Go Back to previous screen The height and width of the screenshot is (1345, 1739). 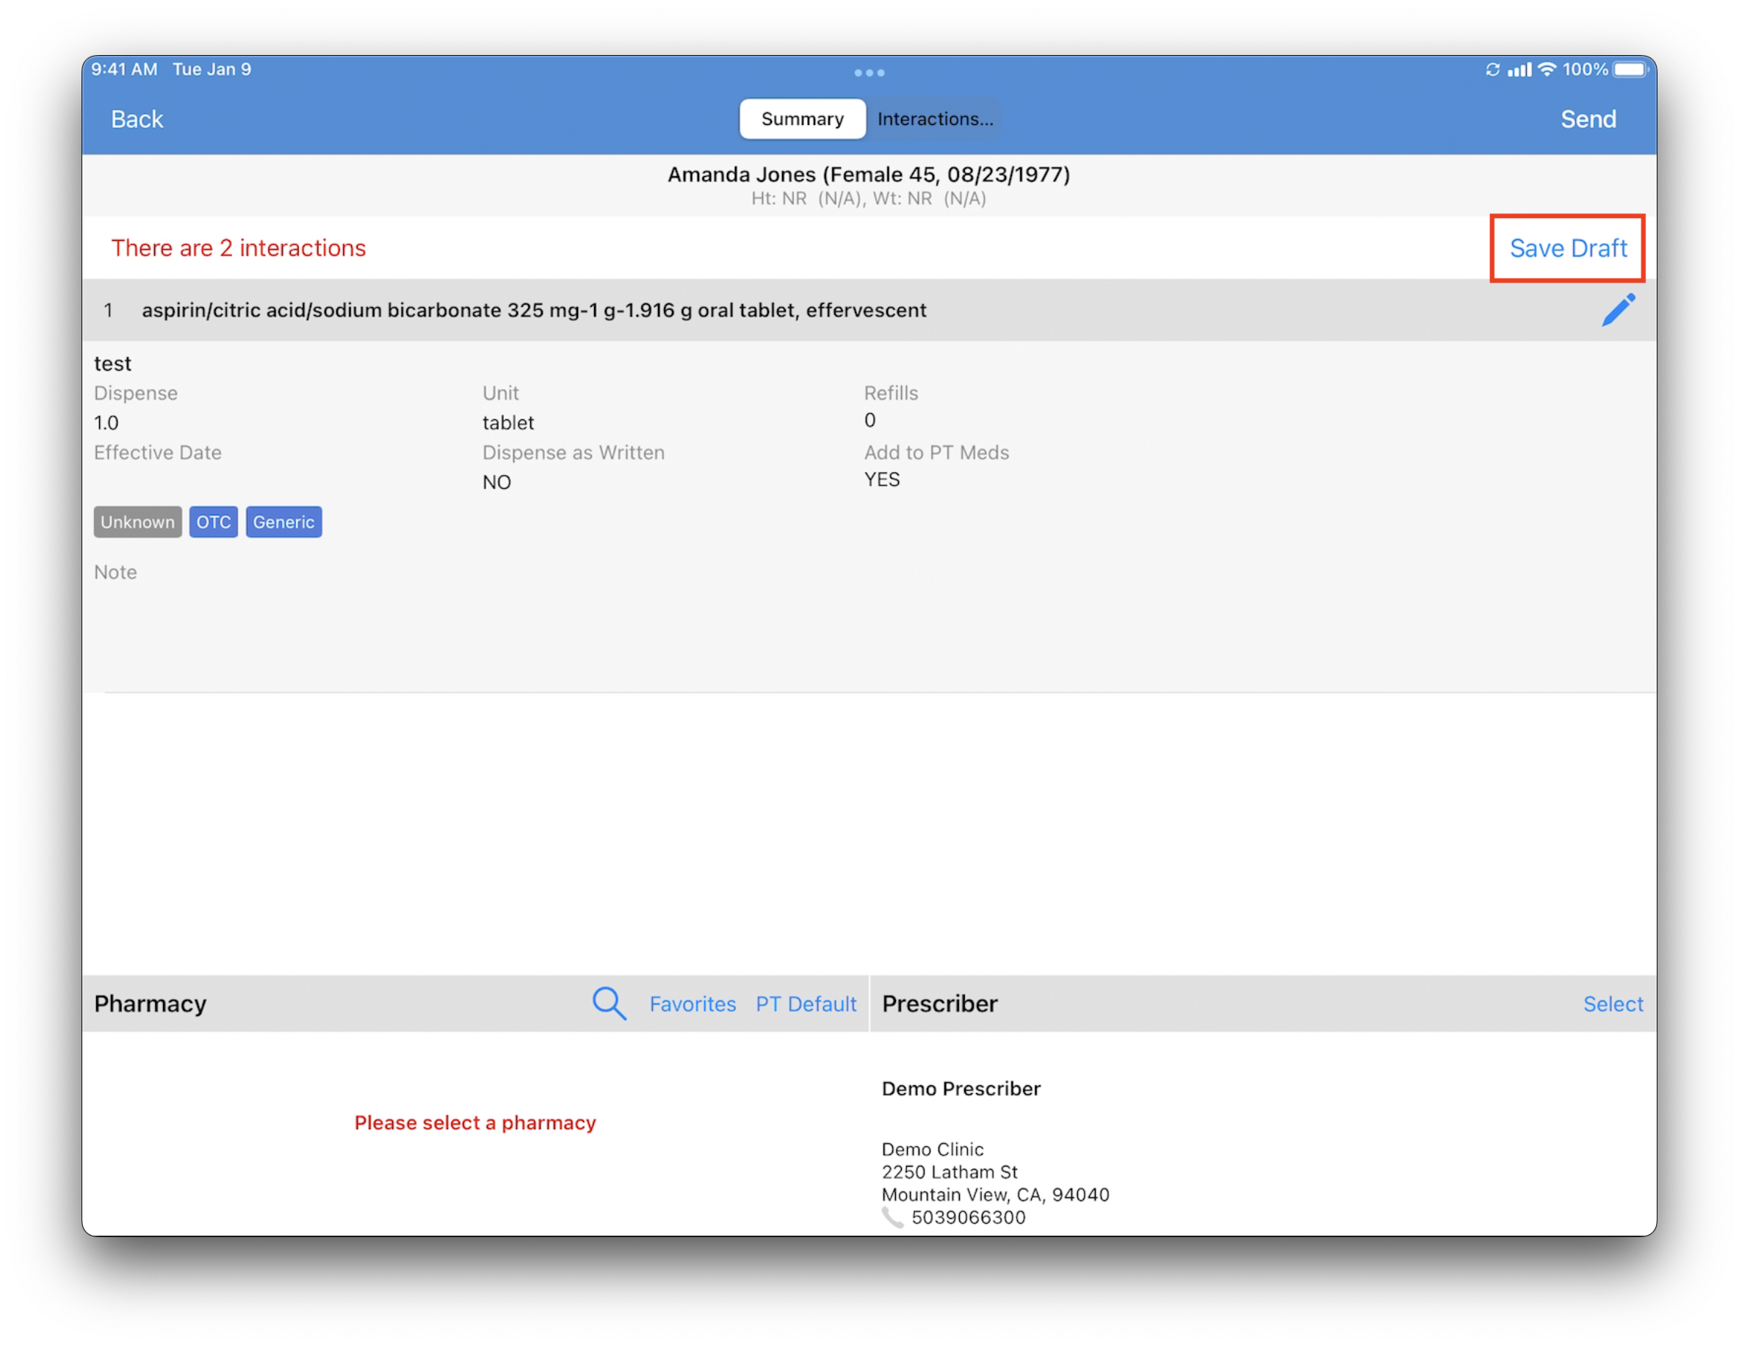[x=137, y=120]
